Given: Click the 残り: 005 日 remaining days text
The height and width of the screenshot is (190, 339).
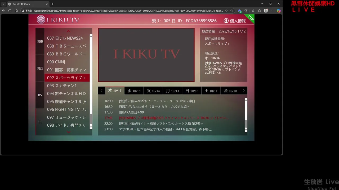Looking at the screenshot, I should click(163, 21).
